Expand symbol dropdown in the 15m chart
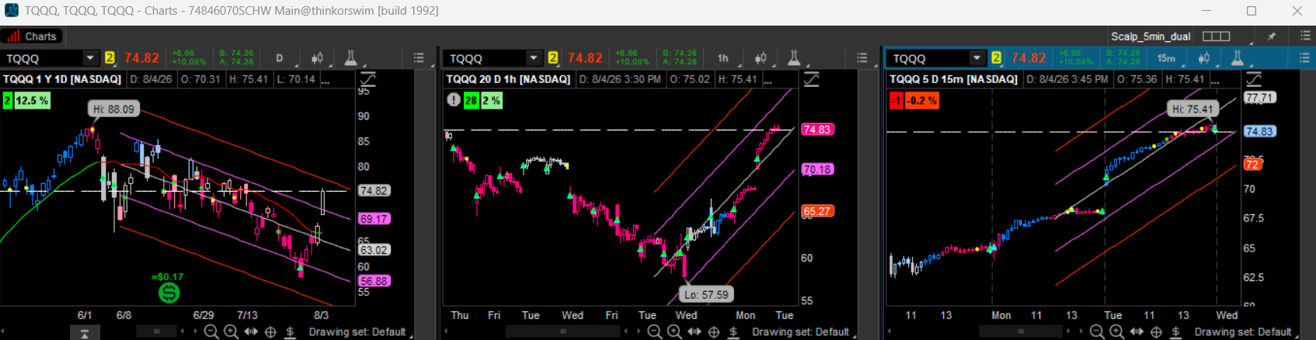Viewport: 1316px width, 340px height. [x=977, y=58]
